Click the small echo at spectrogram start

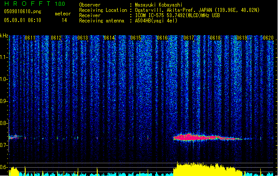point(15,137)
